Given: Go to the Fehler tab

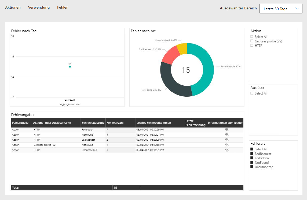Looking at the screenshot, I should 62,8.
